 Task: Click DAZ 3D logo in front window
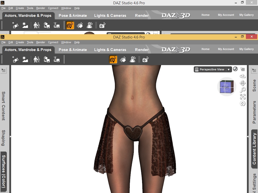point(176,50)
